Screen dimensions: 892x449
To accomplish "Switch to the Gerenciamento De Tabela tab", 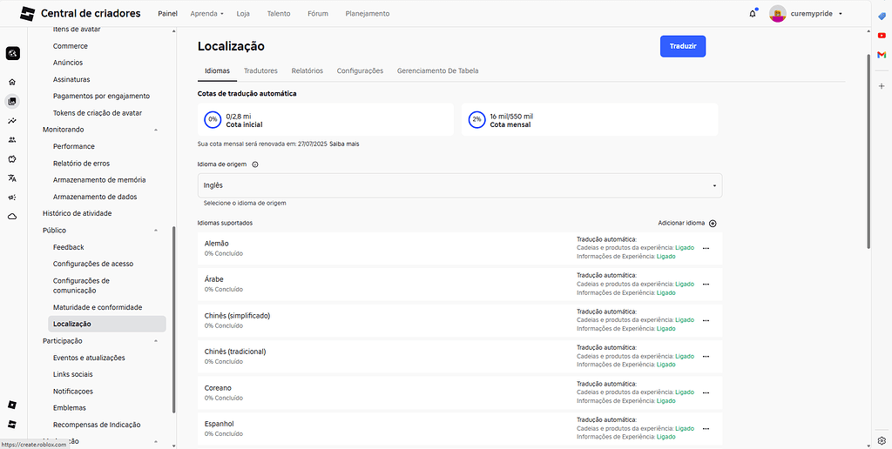I will pyautogui.click(x=437, y=71).
